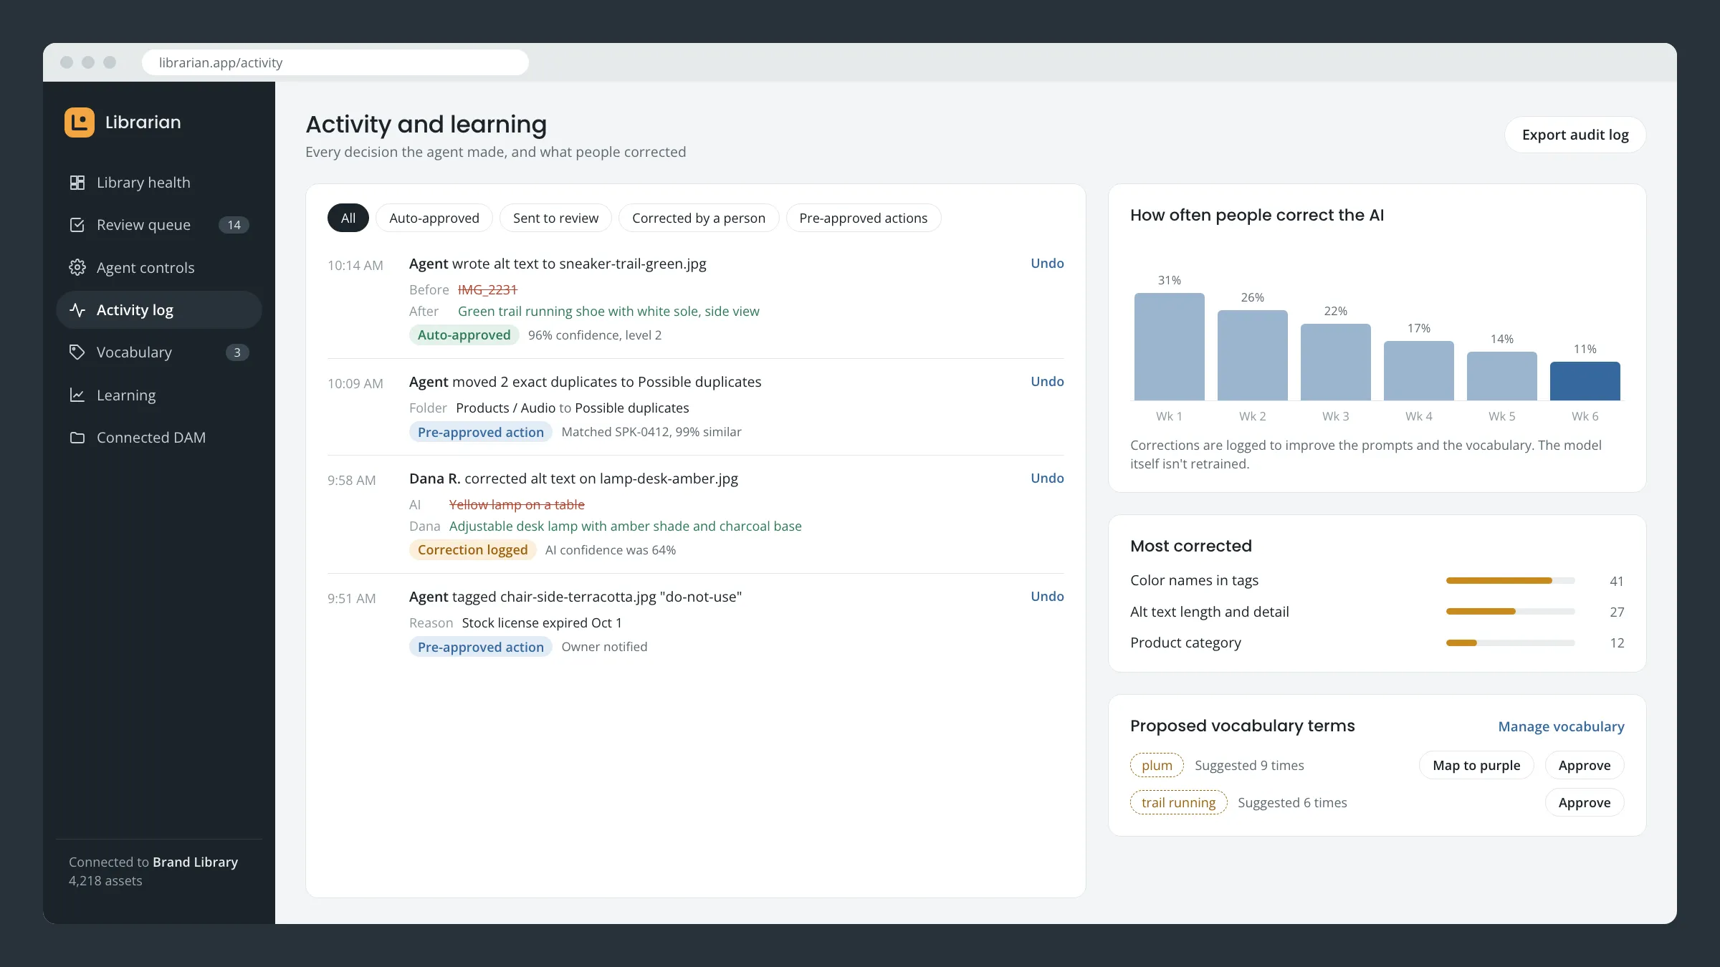
Task: Click the Vocabulary tag icon
Action: click(77, 352)
